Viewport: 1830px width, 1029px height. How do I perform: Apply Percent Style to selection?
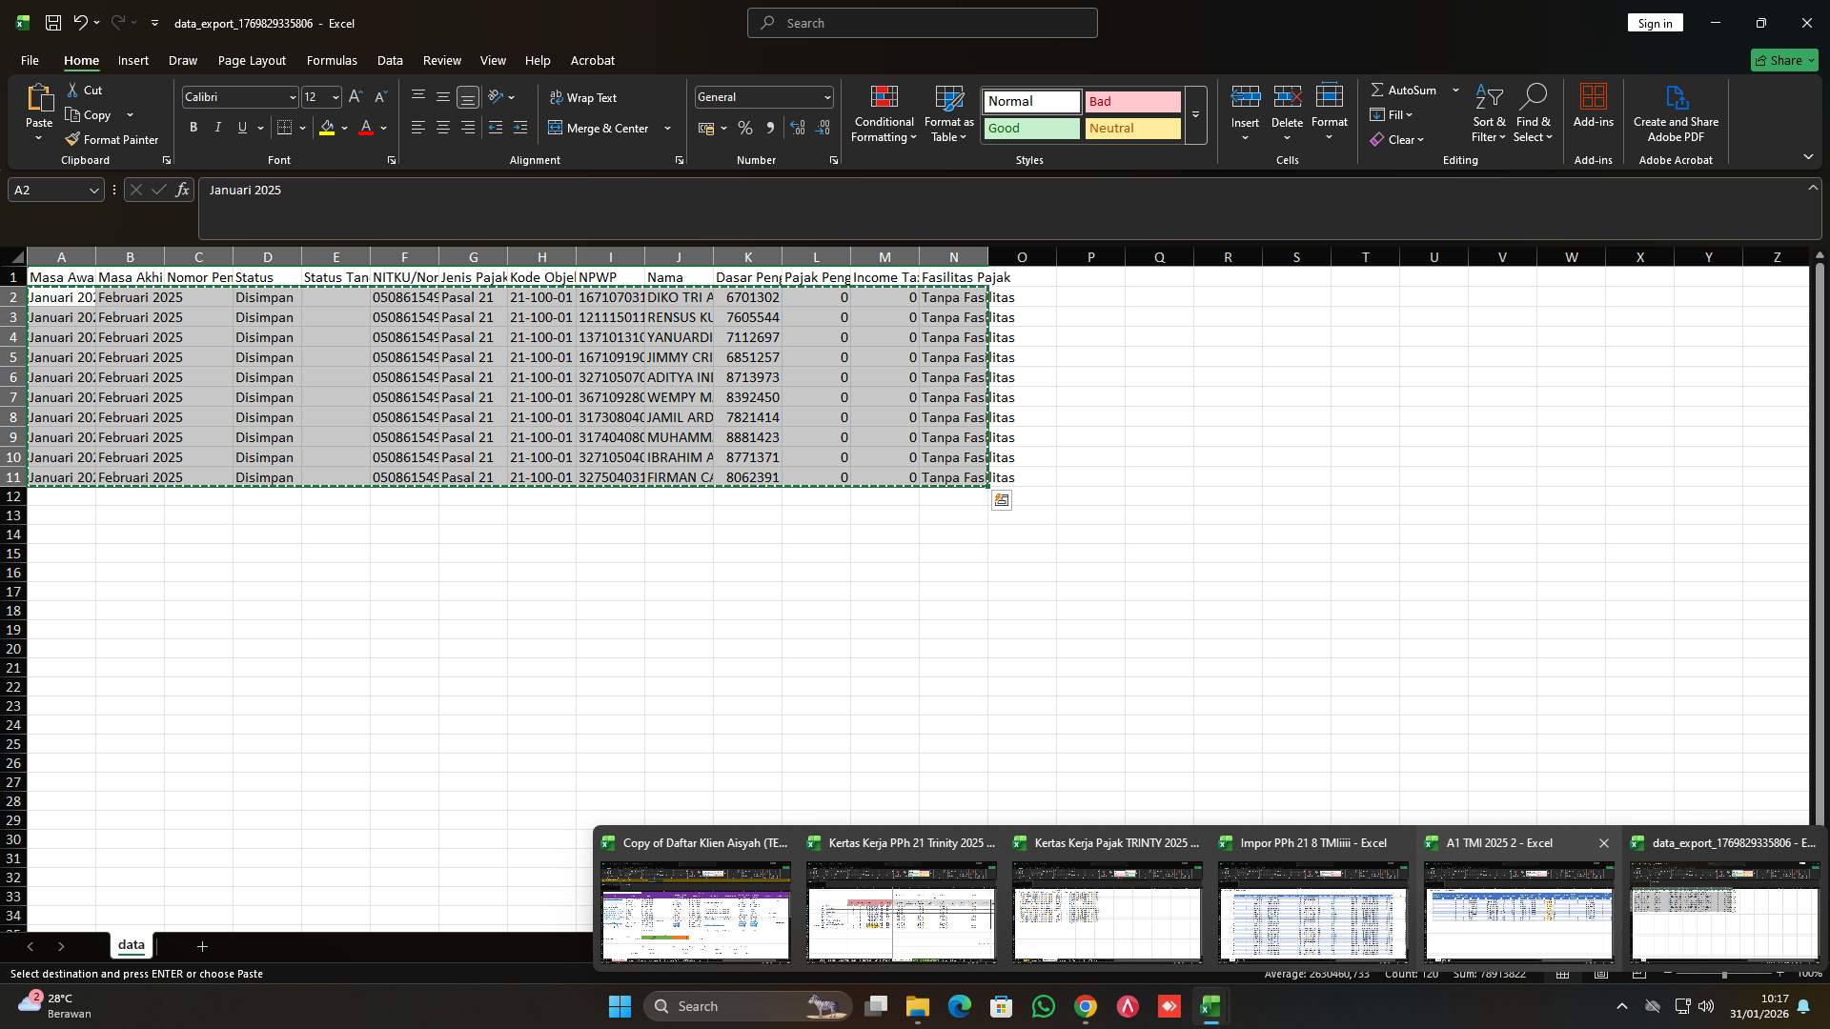click(744, 128)
